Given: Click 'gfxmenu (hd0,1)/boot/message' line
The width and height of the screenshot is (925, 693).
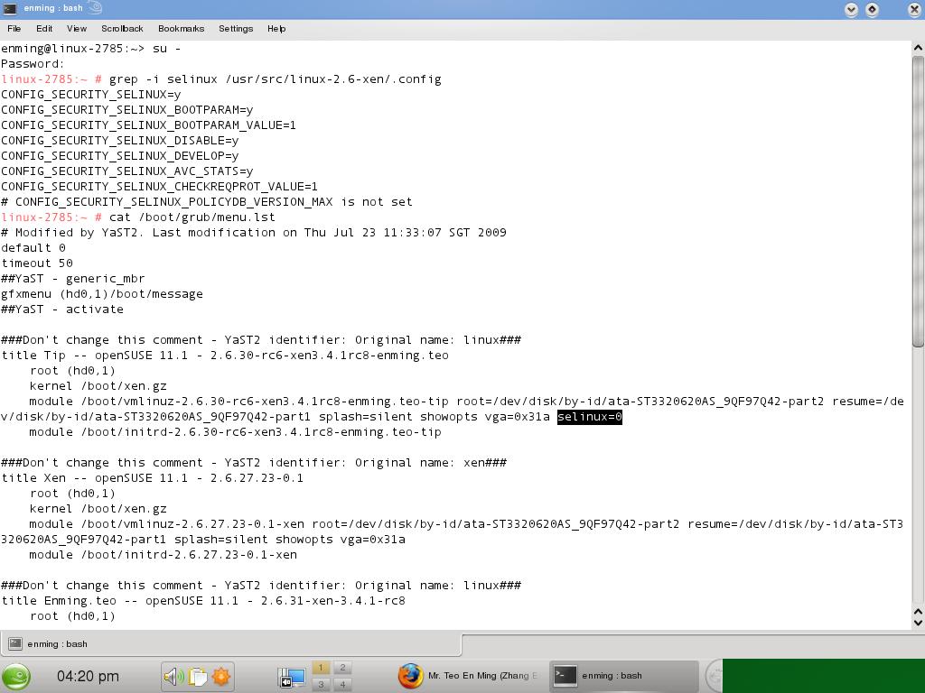Looking at the screenshot, I should (x=102, y=293).
